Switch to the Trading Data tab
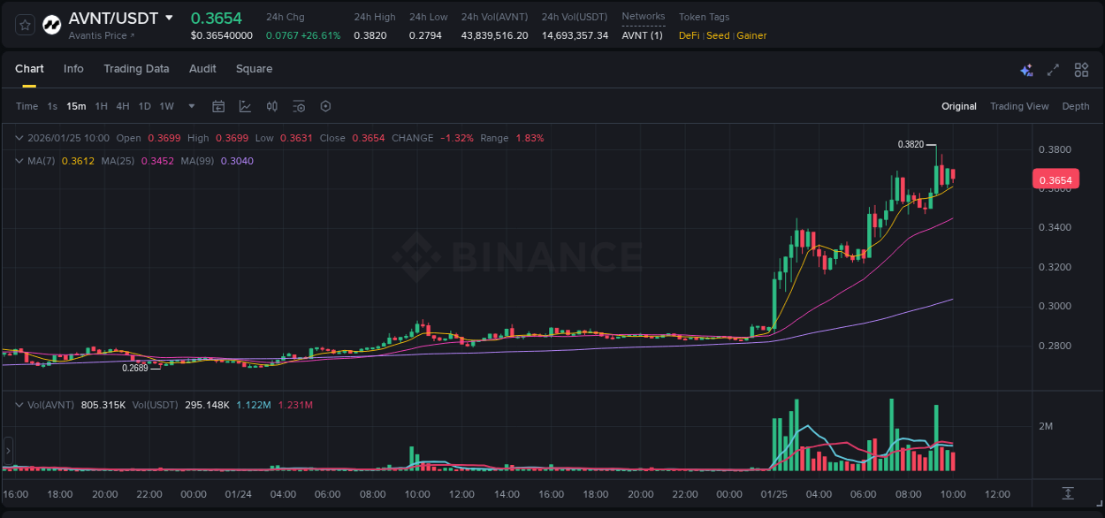The image size is (1105, 518). pyautogui.click(x=136, y=69)
